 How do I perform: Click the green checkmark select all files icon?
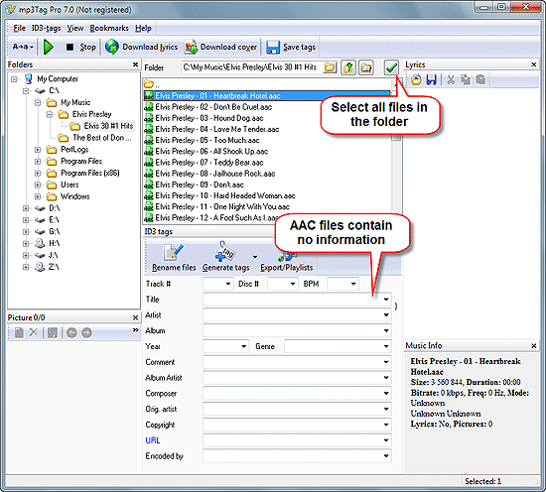391,67
